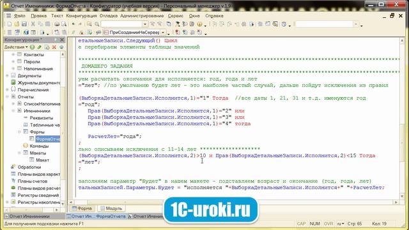Click the Undo arrow icon

coord(73,24)
